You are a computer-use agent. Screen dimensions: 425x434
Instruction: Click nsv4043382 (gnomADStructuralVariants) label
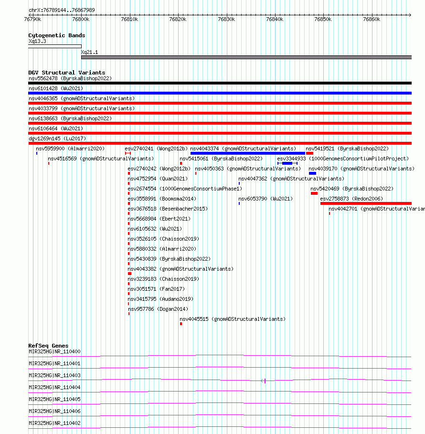click(181, 269)
